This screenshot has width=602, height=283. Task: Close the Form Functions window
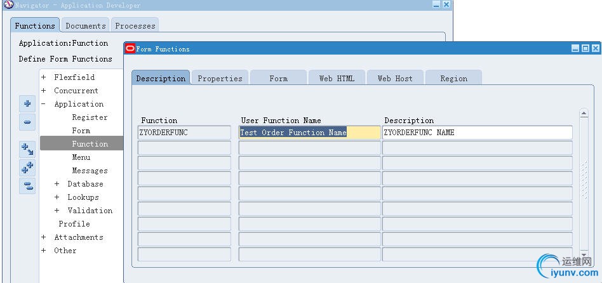[595, 48]
